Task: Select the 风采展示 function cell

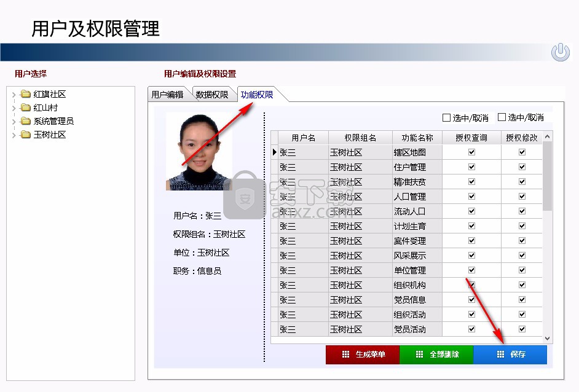Action: click(x=417, y=256)
